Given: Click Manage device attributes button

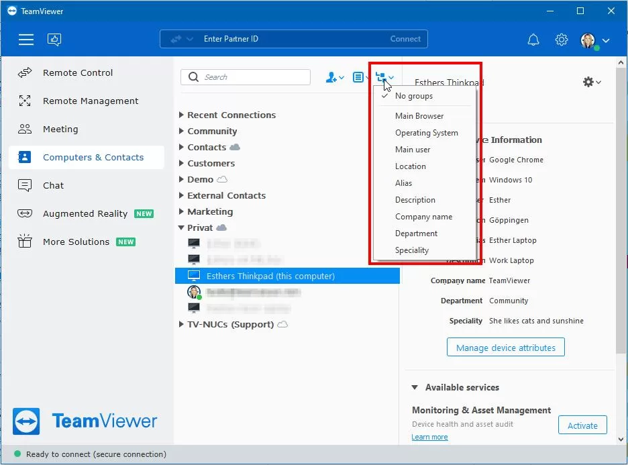Looking at the screenshot, I should click(505, 348).
